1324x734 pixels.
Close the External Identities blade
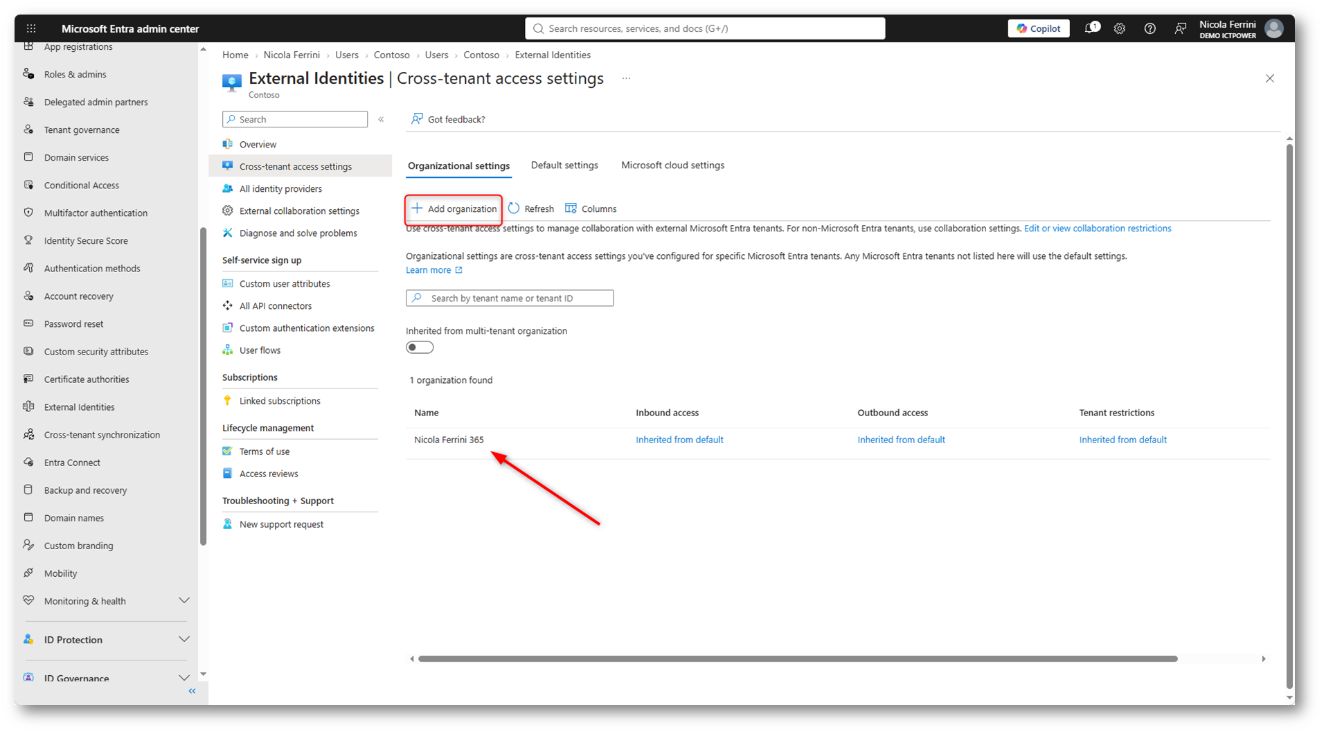point(1270,79)
